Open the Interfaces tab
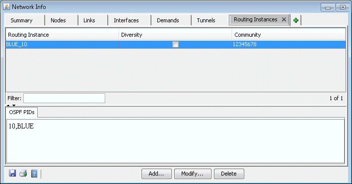 click(126, 20)
